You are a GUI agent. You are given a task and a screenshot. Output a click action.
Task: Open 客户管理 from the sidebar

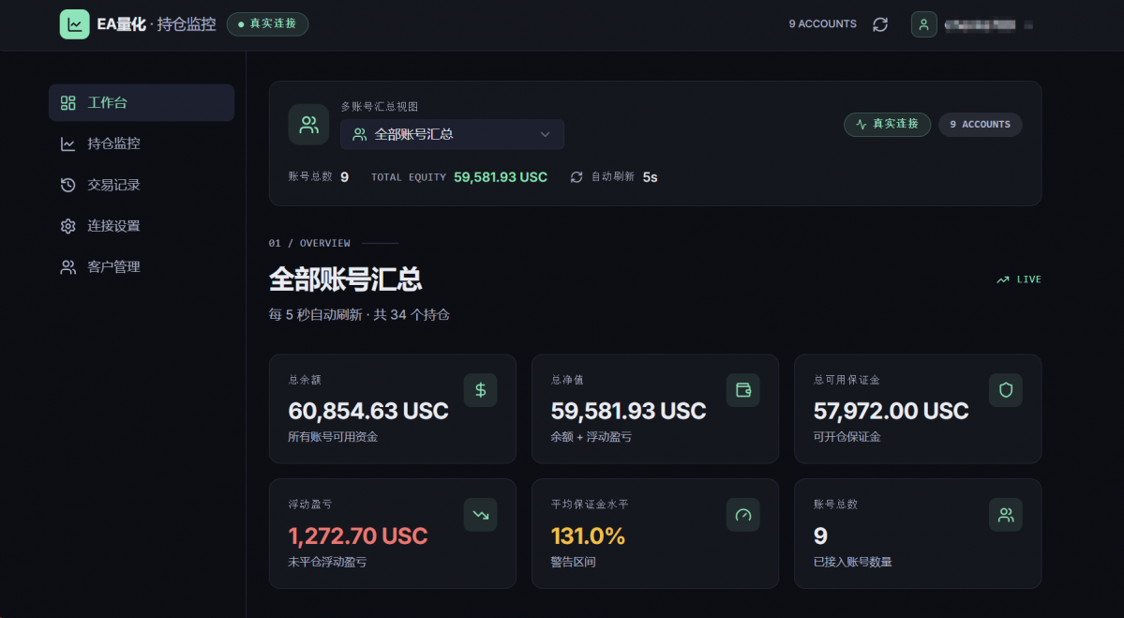142,267
